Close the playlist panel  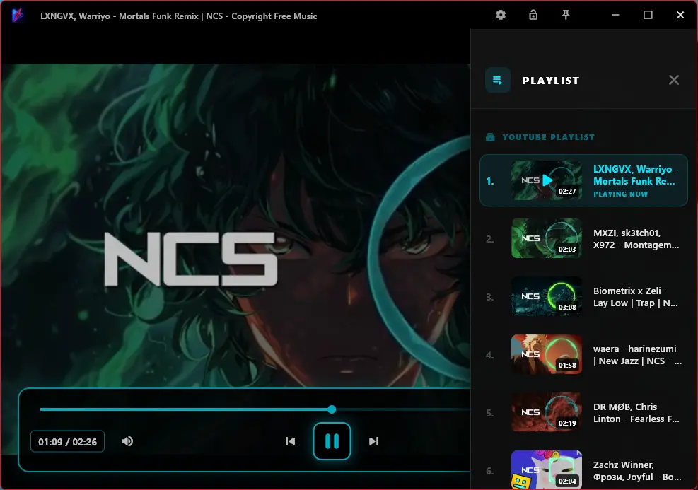(x=673, y=80)
